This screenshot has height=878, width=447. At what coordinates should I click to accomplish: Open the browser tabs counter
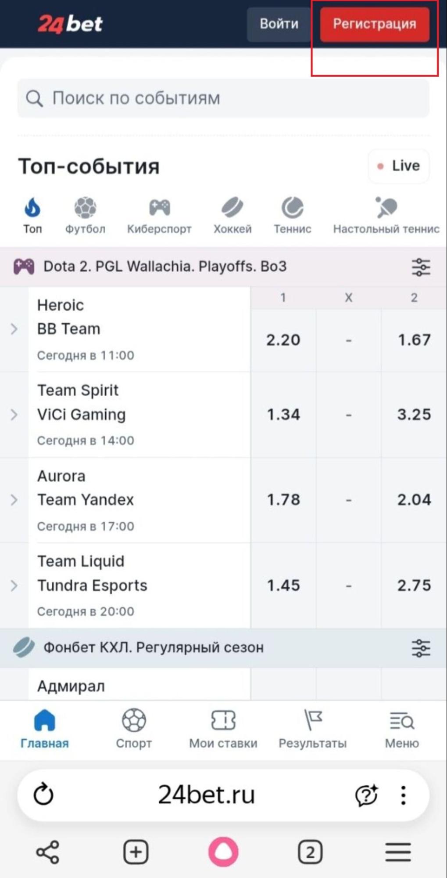pos(310,852)
